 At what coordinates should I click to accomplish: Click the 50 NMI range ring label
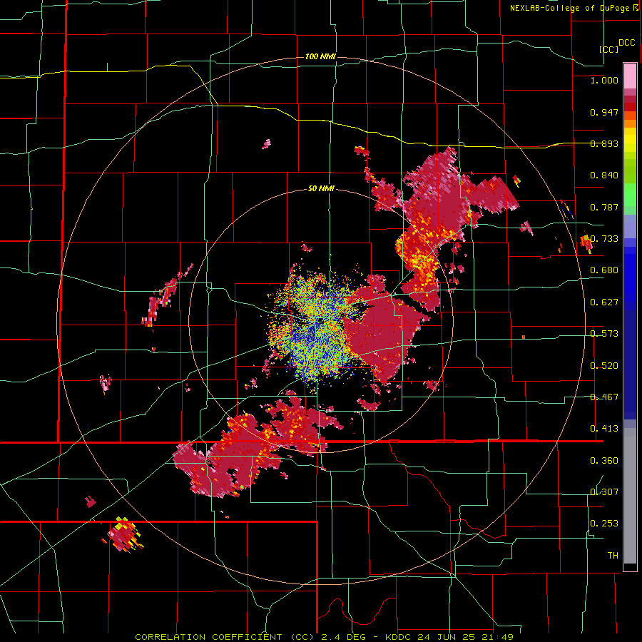point(321,189)
